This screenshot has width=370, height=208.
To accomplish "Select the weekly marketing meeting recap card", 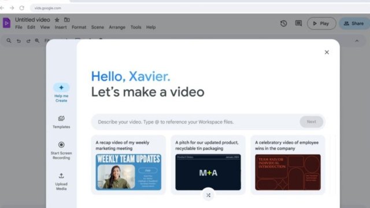I will [x=128, y=165].
